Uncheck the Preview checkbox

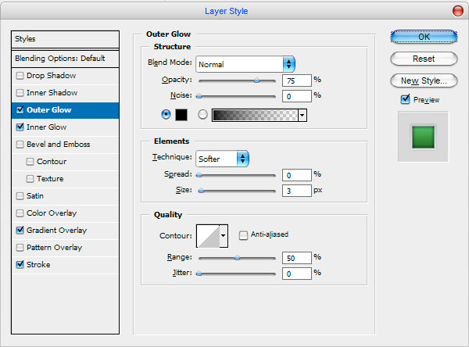405,99
